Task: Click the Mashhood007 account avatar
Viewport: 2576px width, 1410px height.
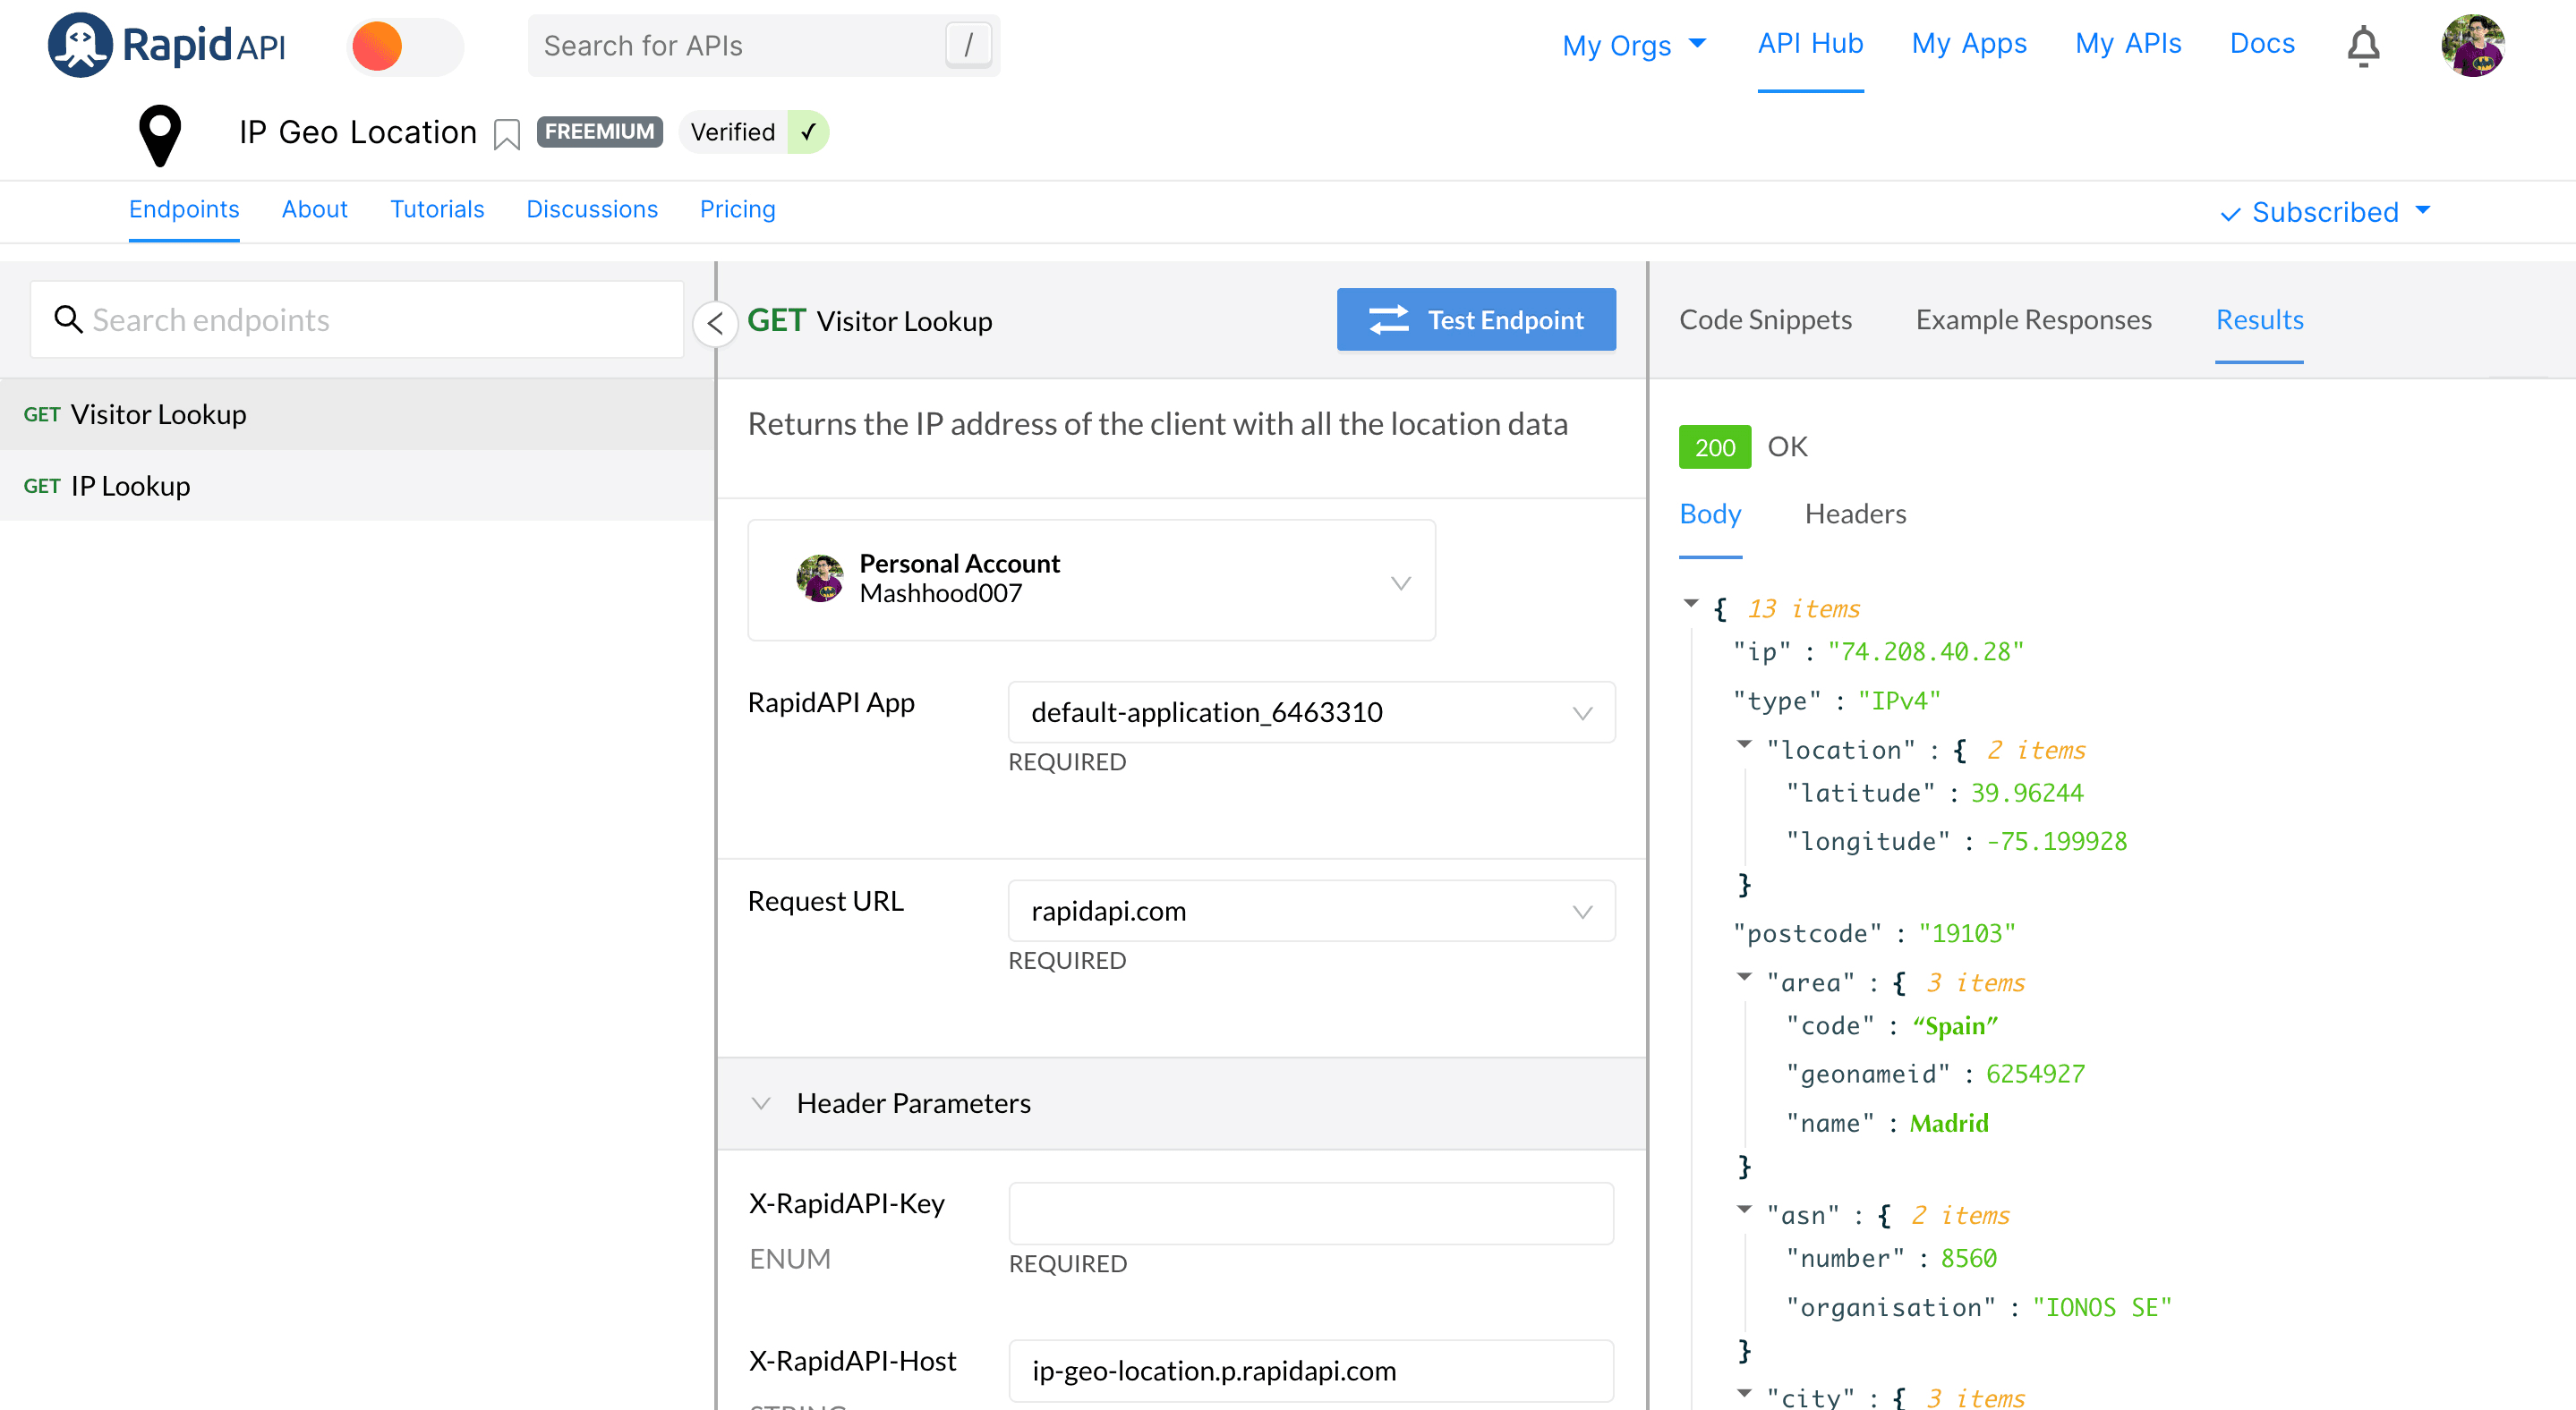Action: [x=820, y=579]
